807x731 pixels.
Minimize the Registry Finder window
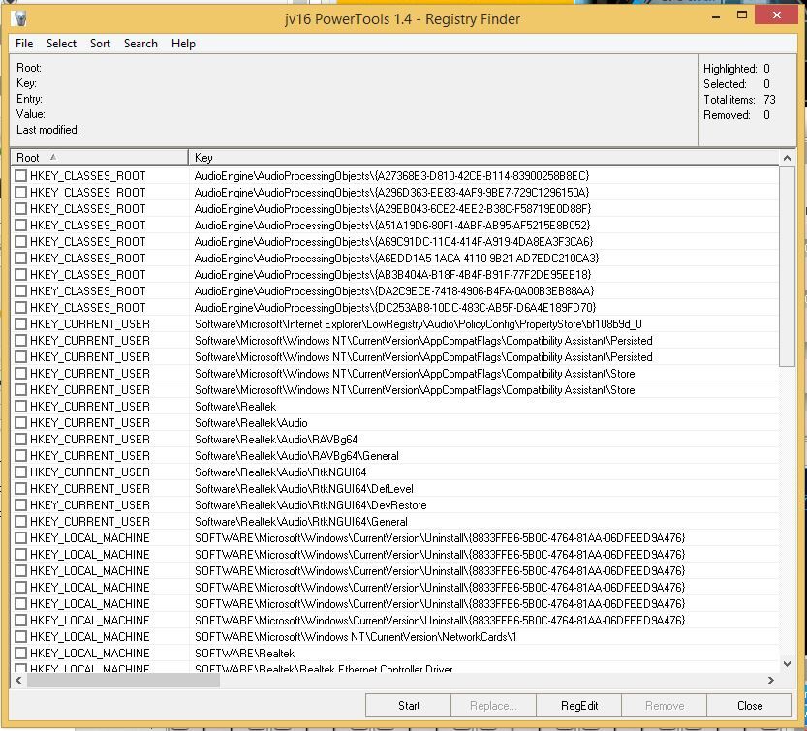click(716, 16)
